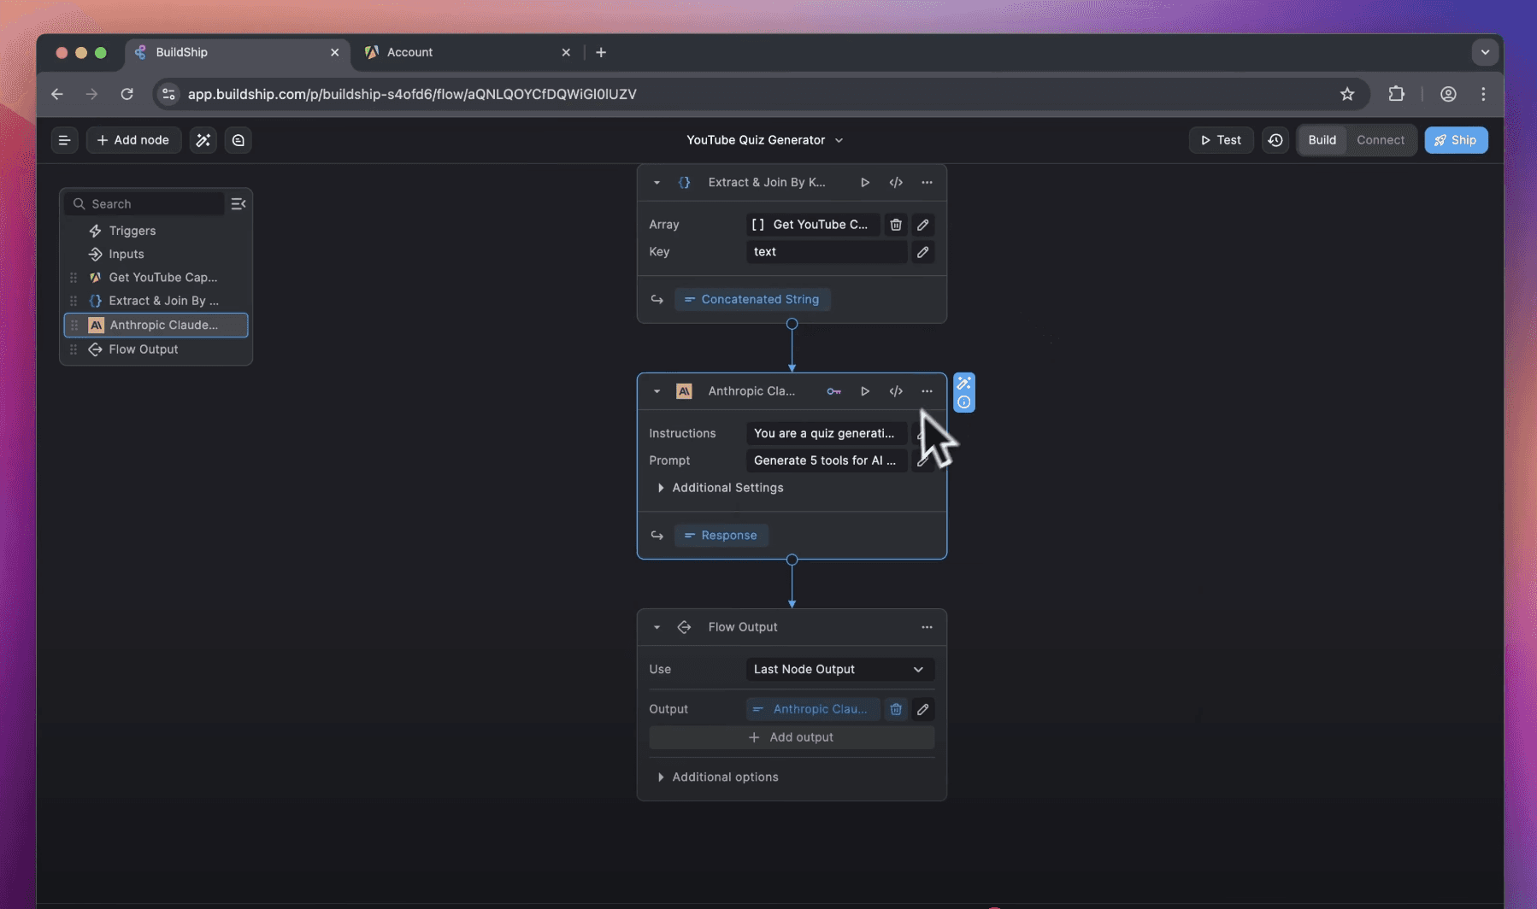This screenshot has width=1537, height=909.
Task: Open the AI magic wand tool in toolbar
Action: pos(203,140)
